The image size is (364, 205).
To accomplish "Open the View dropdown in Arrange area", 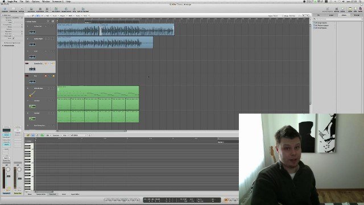I will 86,16.
